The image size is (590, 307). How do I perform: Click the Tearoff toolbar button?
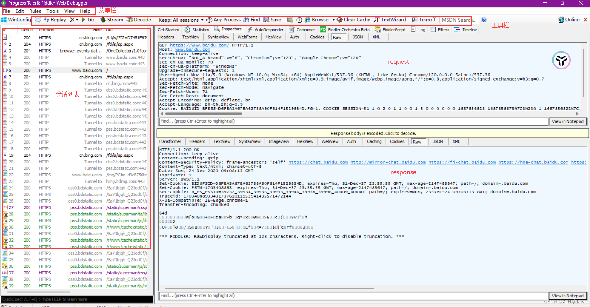[x=424, y=20]
